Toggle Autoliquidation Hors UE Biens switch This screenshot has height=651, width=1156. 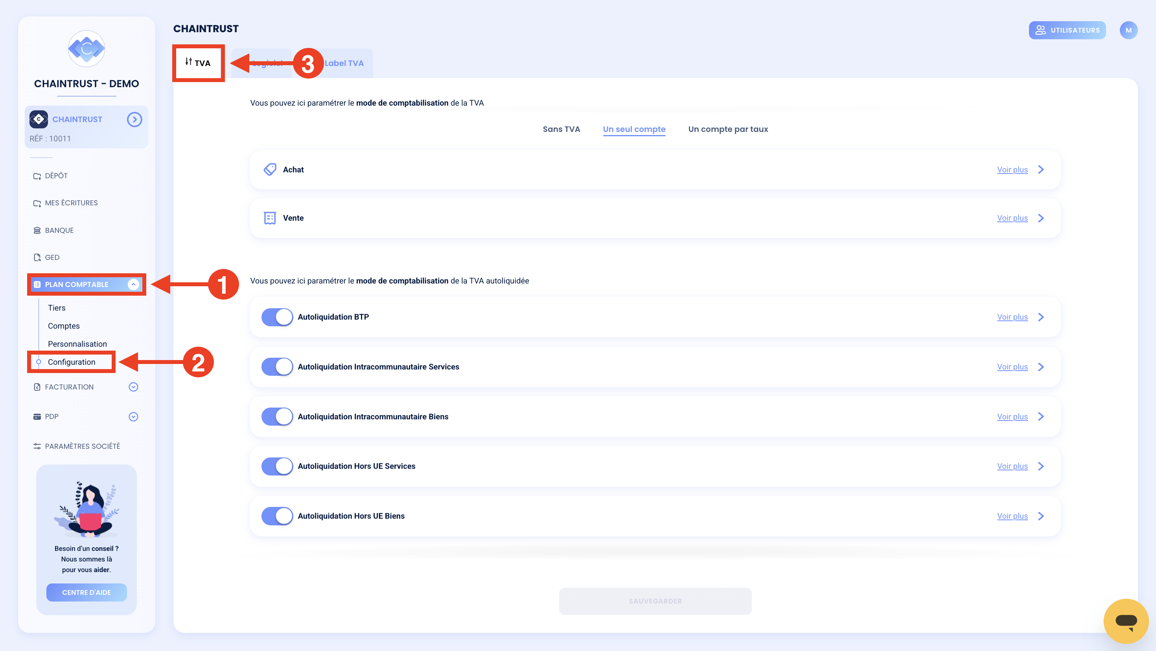(277, 516)
